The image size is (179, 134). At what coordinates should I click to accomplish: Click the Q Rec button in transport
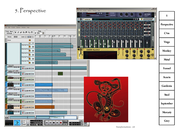(65, 124)
